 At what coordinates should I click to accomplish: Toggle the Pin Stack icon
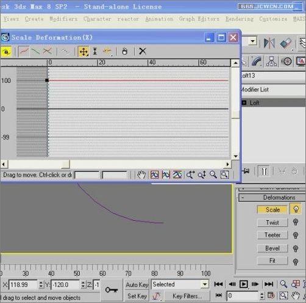(x=246, y=171)
